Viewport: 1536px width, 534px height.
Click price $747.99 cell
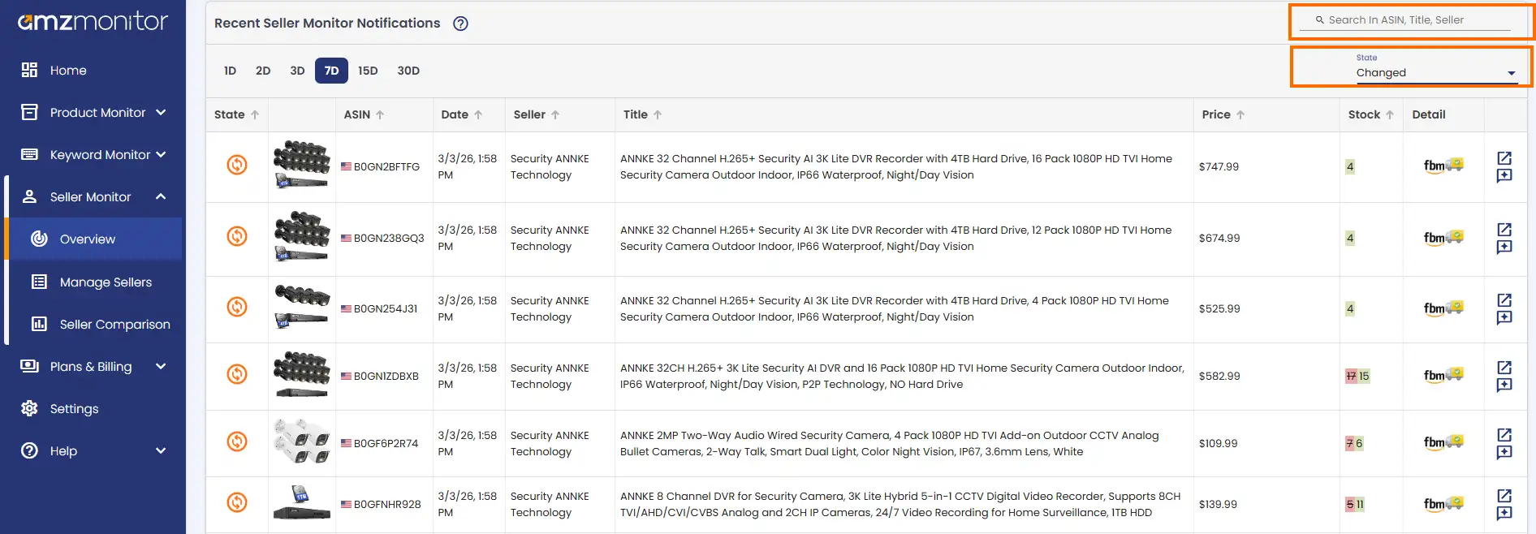click(x=1219, y=166)
